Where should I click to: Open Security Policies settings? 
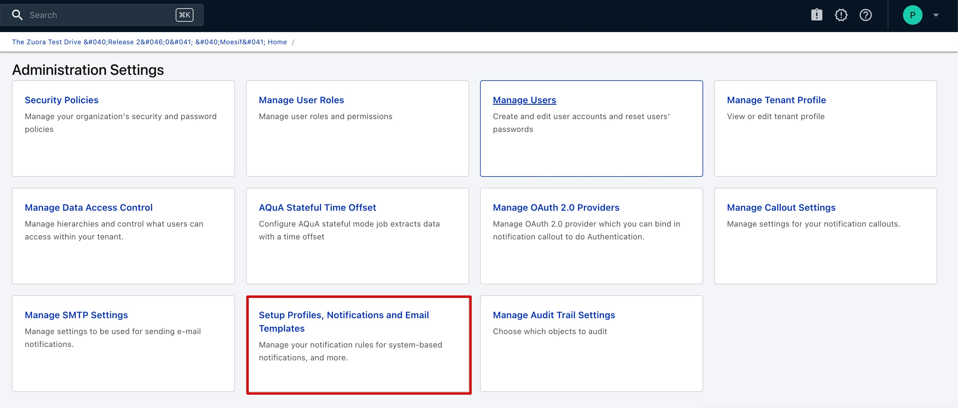coord(61,100)
